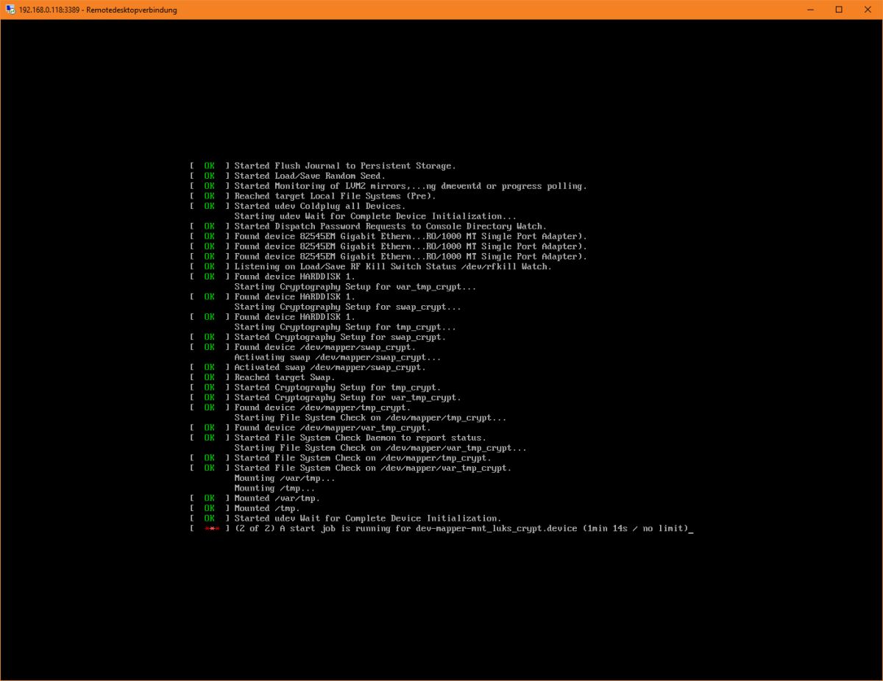Click the '(1min 14s / no limit)' timer text

tap(636, 529)
